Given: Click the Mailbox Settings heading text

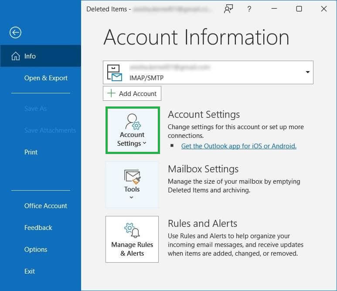Looking at the screenshot, I should tap(203, 169).
